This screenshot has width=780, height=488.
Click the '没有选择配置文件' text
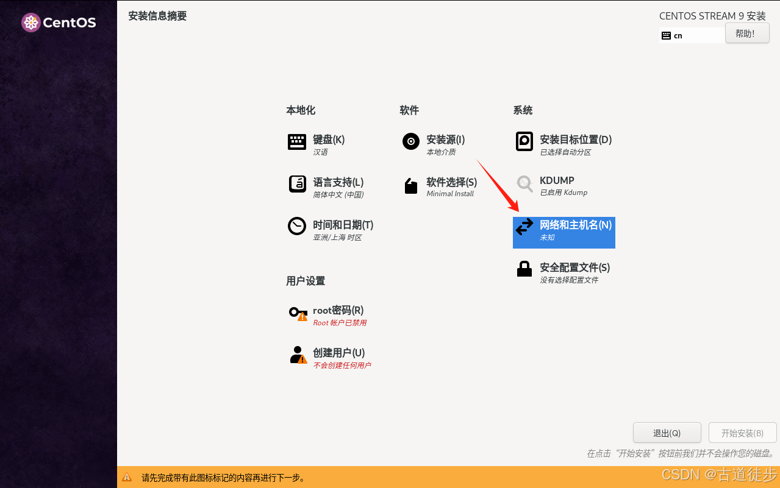pos(569,280)
